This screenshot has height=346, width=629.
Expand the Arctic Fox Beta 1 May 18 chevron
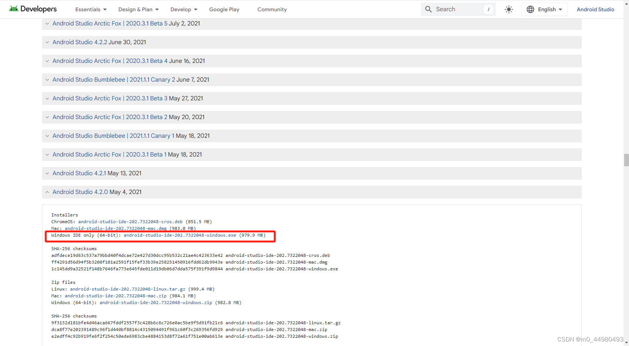(x=47, y=155)
